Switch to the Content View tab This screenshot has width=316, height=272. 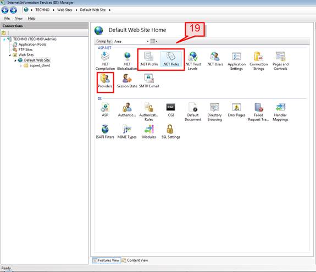[x=135, y=260]
